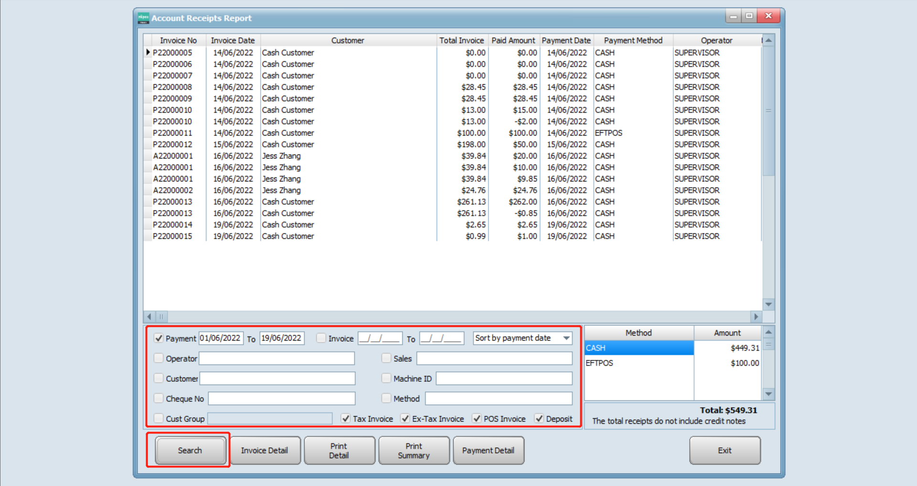Click the Method summary column header
917x486 pixels.
pyautogui.click(x=639, y=333)
